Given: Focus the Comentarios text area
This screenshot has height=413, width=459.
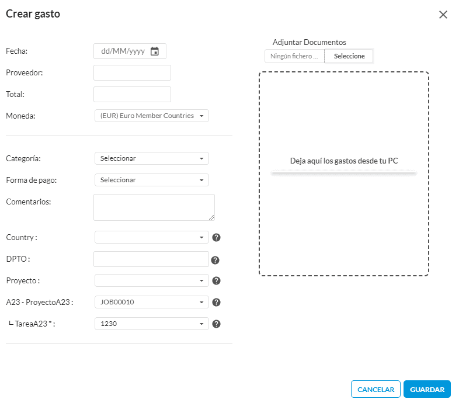Looking at the screenshot, I should (154, 207).
